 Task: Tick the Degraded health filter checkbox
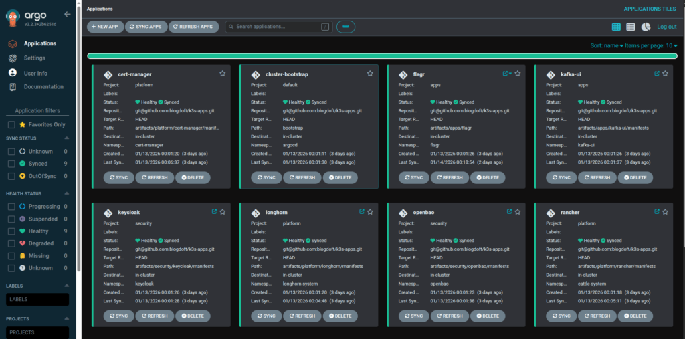click(11, 243)
